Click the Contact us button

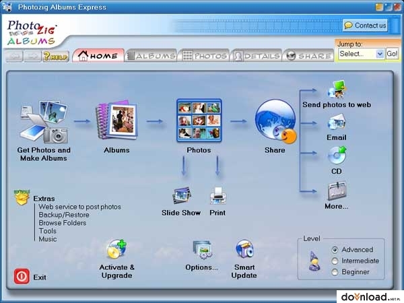[x=365, y=26]
